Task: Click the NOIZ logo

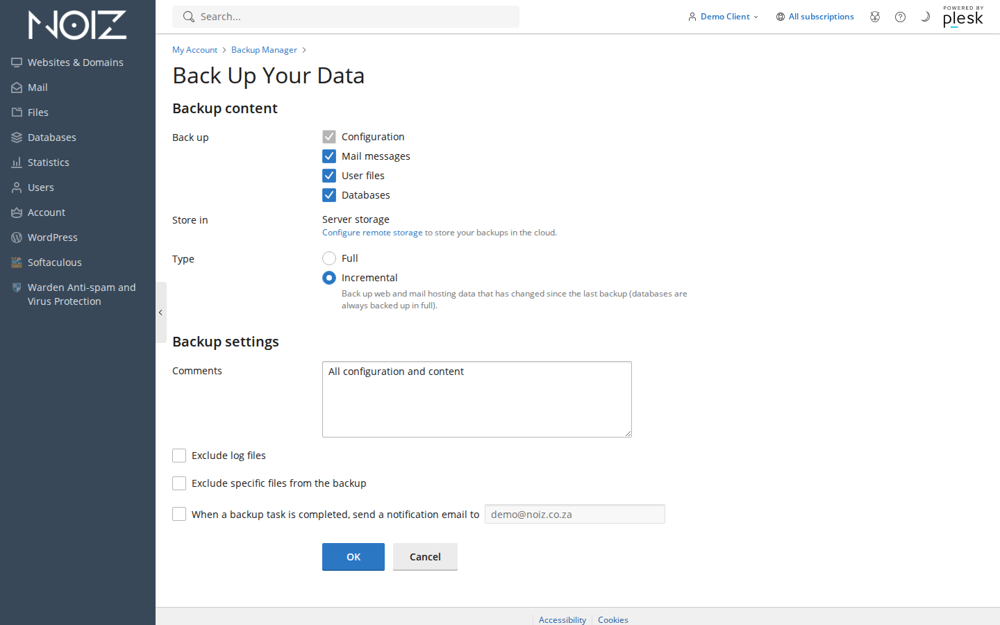Action: [77, 25]
